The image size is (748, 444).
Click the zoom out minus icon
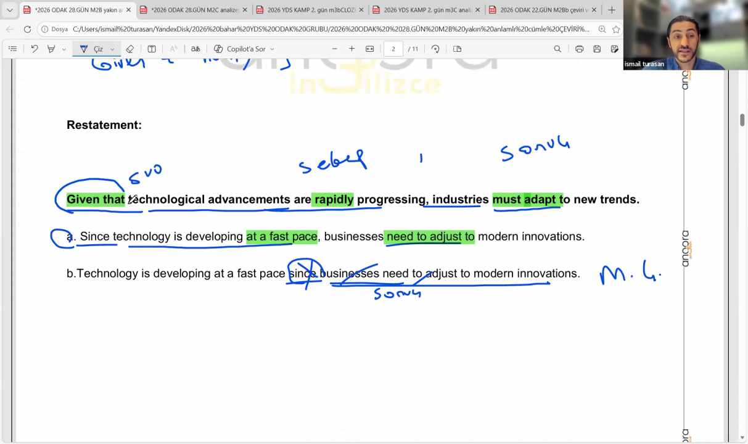335,49
